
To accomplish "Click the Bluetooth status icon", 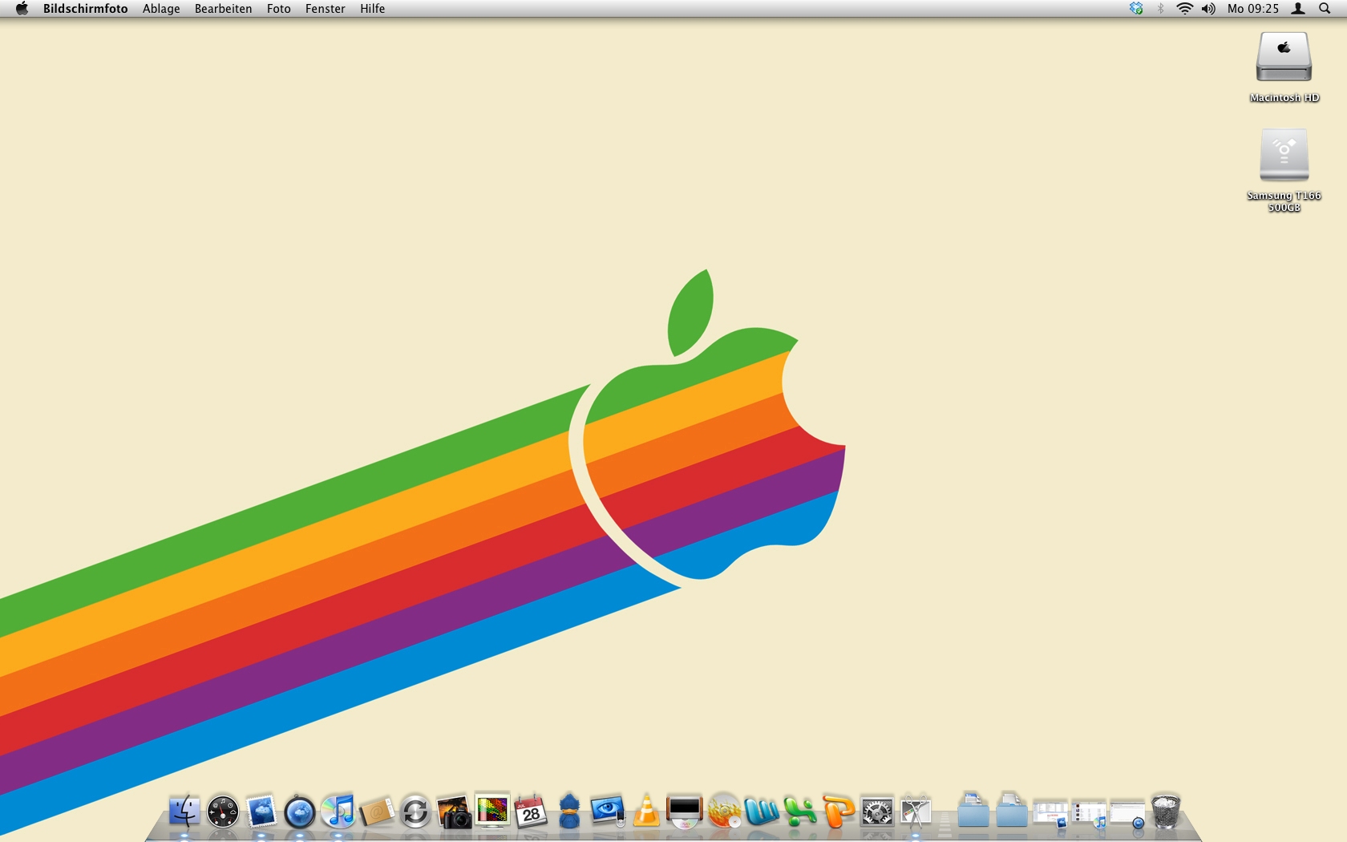I will [1160, 9].
